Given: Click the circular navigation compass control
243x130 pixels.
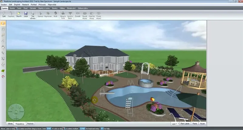Looking at the screenshot, I should tap(16, 112).
